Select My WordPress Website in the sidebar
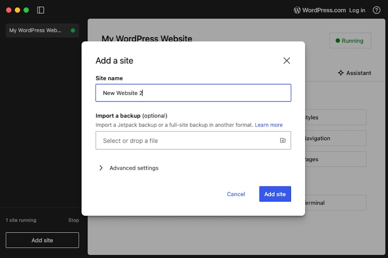 [35, 31]
